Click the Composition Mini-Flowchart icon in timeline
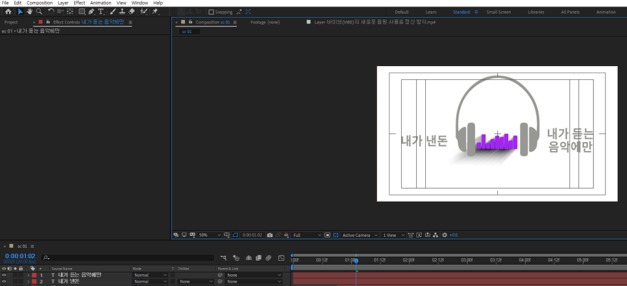 pos(223,258)
